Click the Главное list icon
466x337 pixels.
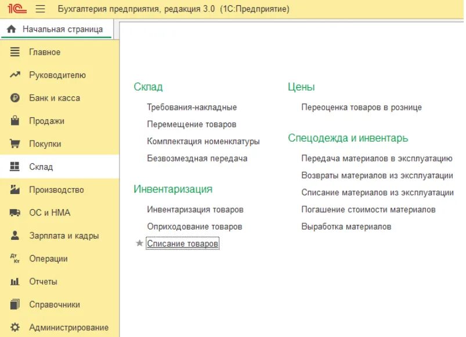click(x=15, y=52)
